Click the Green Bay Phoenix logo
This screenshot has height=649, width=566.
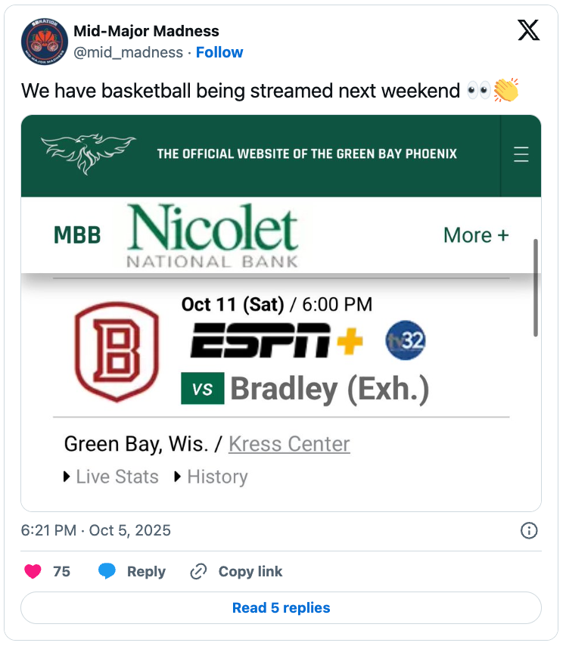coord(89,154)
